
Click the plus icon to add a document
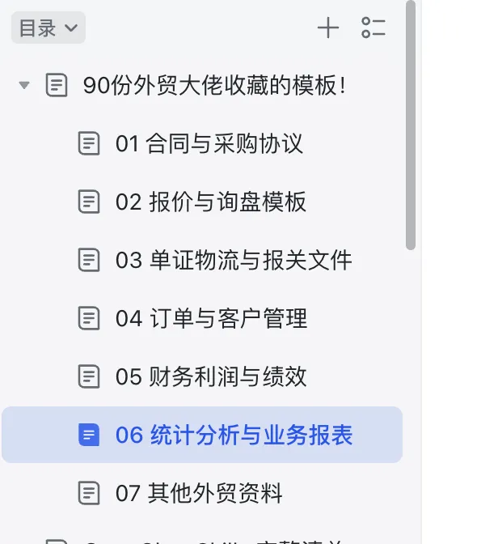pyautogui.click(x=328, y=28)
